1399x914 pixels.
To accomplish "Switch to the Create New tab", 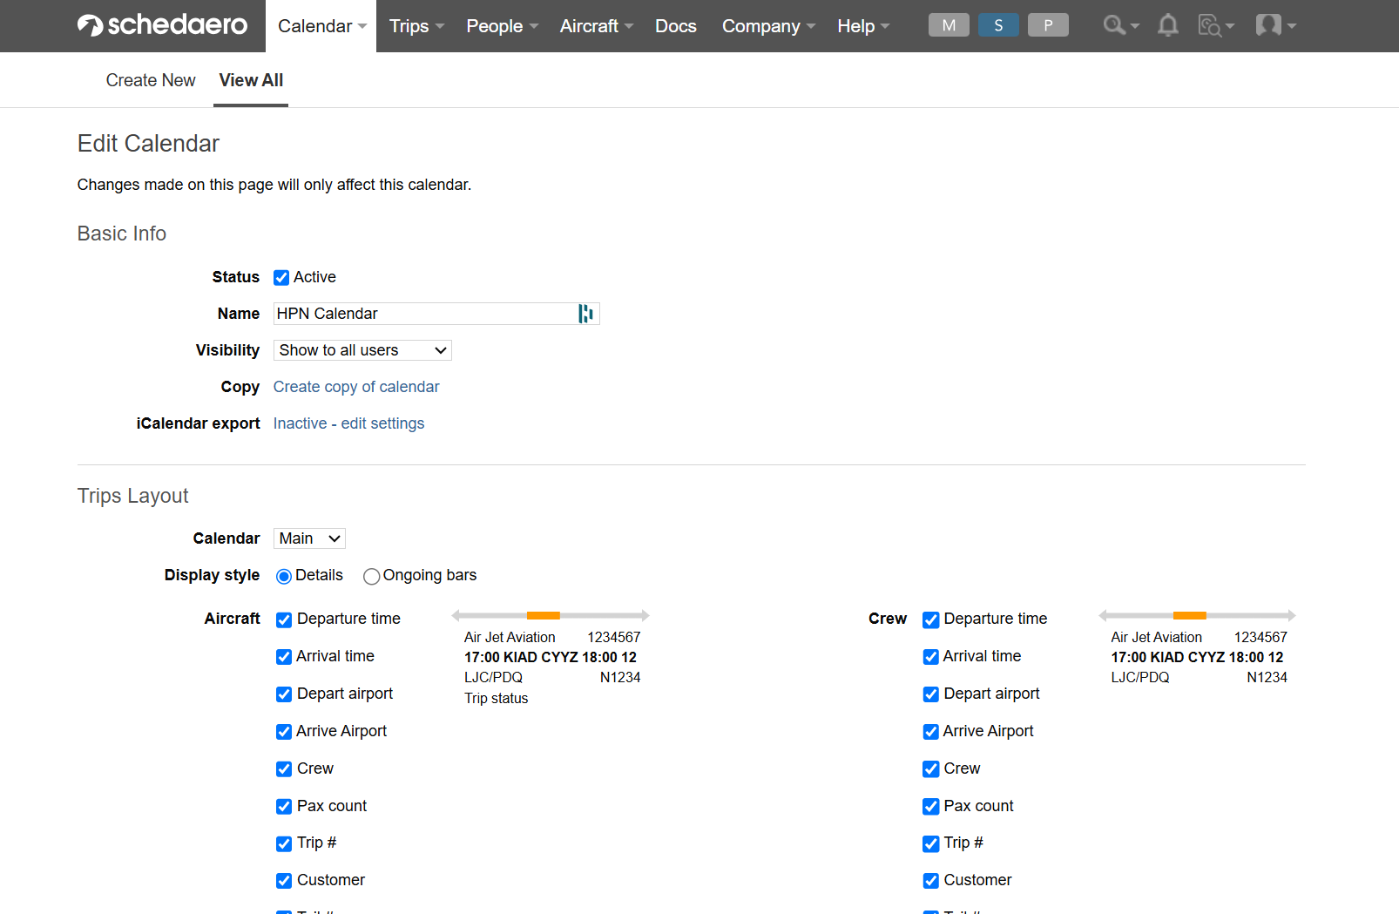I will click(x=150, y=80).
